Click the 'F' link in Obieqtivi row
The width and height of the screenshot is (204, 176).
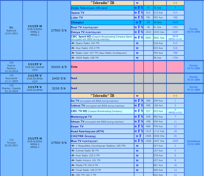tap(140, 22)
